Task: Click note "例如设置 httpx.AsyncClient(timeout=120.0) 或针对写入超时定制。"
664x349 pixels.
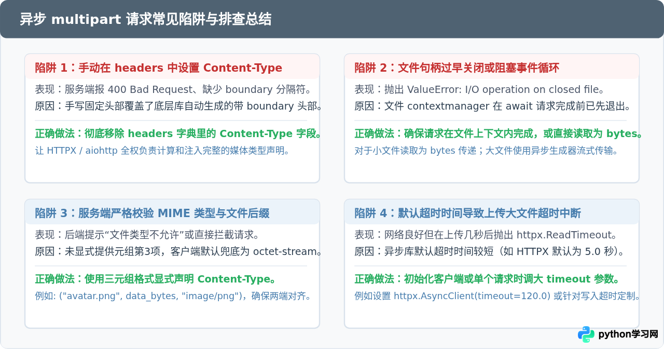Action: (x=498, y=296)
